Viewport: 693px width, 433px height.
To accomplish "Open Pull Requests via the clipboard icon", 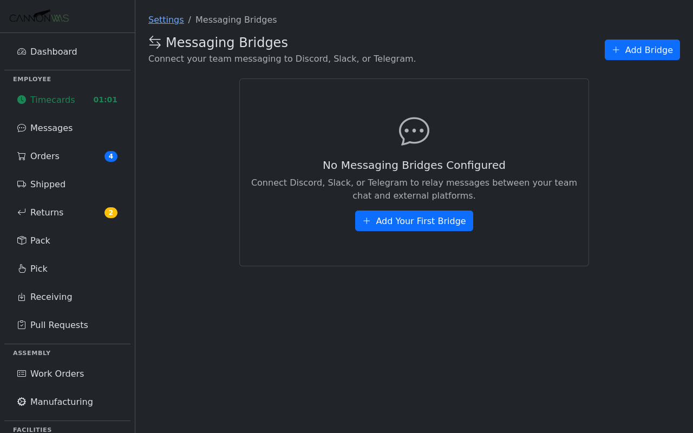I will 21,325.
